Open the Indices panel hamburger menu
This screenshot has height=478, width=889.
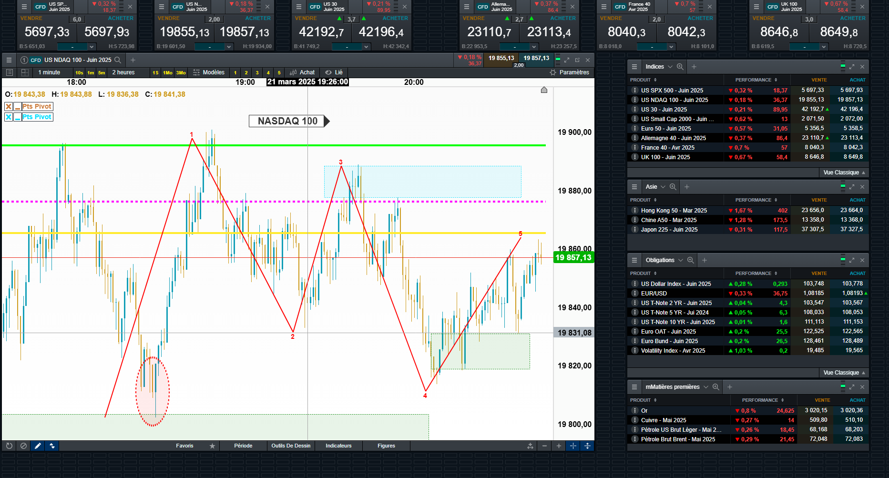pos(634,67)
